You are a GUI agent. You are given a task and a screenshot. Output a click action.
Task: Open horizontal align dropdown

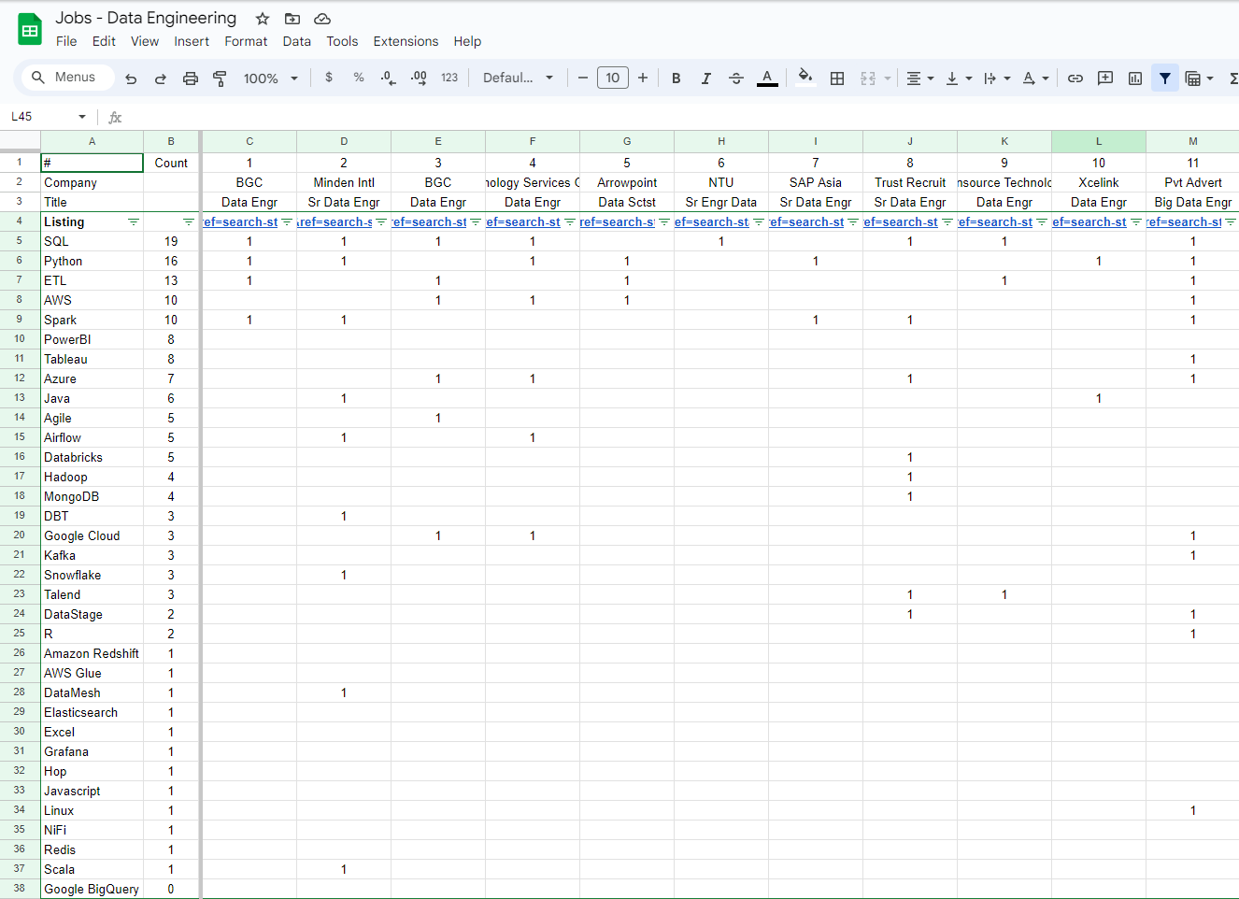pyautogui.click(x=920, y=78)
